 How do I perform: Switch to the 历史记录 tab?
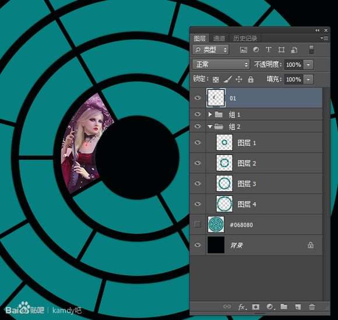pyautogui.click(x=245, y=38)
